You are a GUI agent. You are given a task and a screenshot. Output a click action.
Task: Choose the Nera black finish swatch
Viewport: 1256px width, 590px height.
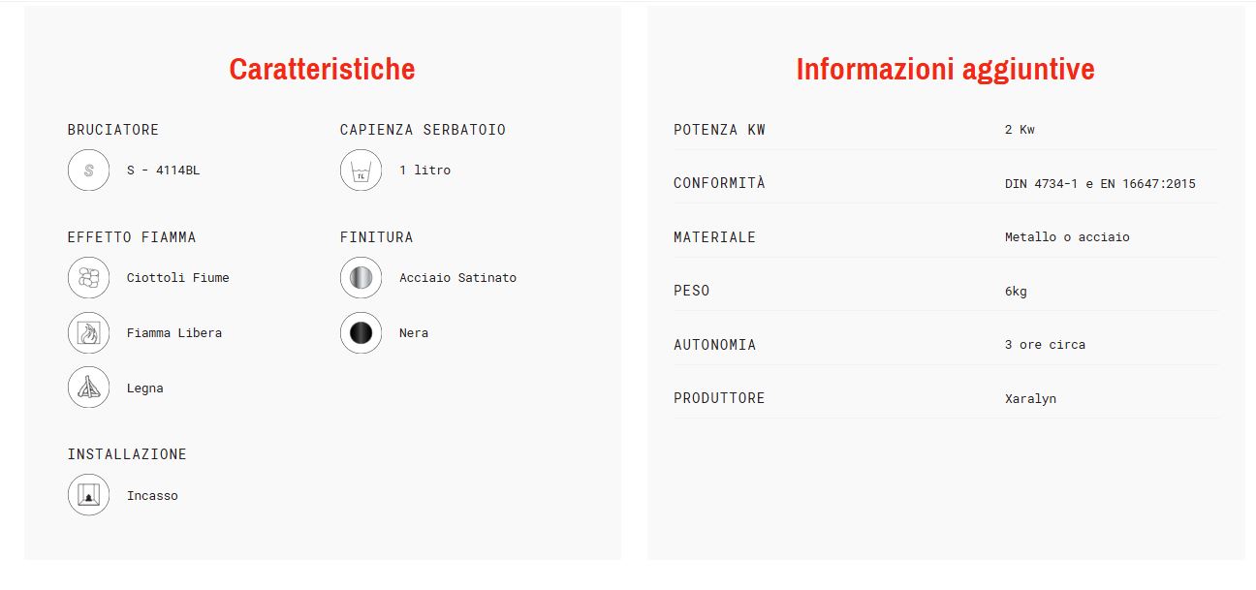(361, 333)
